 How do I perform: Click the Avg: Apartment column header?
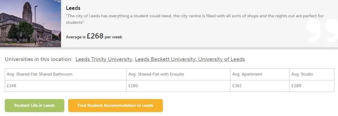point(260,74)
